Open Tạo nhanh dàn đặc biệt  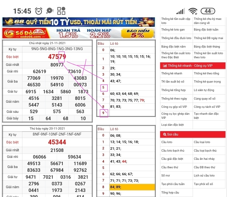[x=206, y=116]
